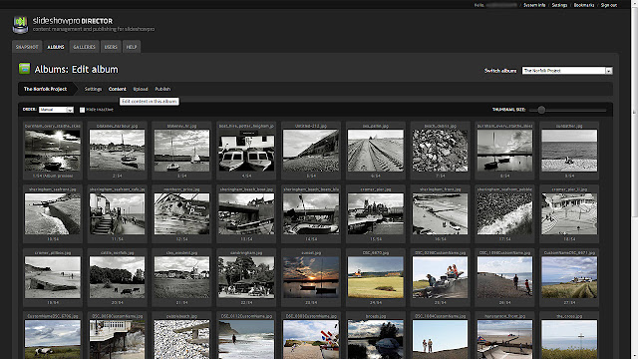Open the Help tab

point(132,47)
